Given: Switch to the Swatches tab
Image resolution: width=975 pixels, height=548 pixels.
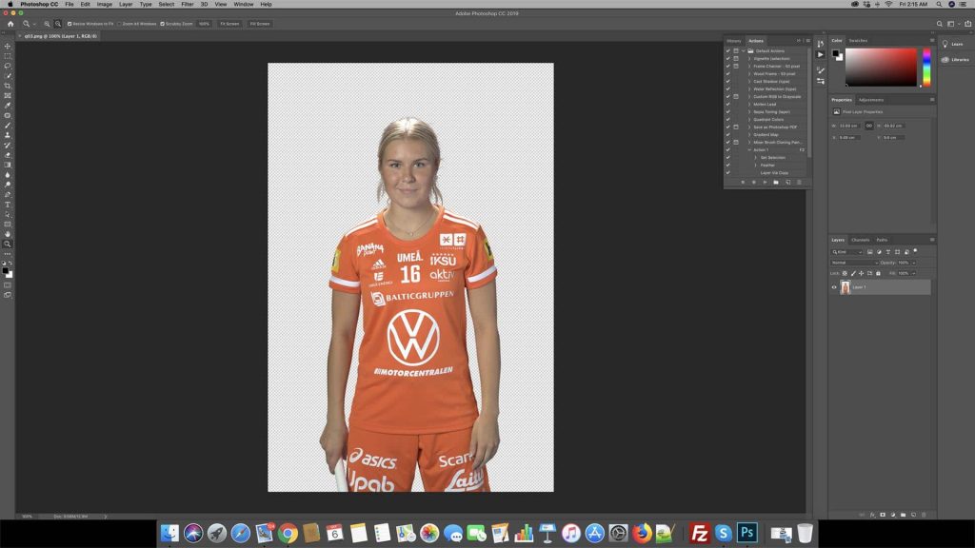Looking at the screenshot, I should click(x=858, y=40).
